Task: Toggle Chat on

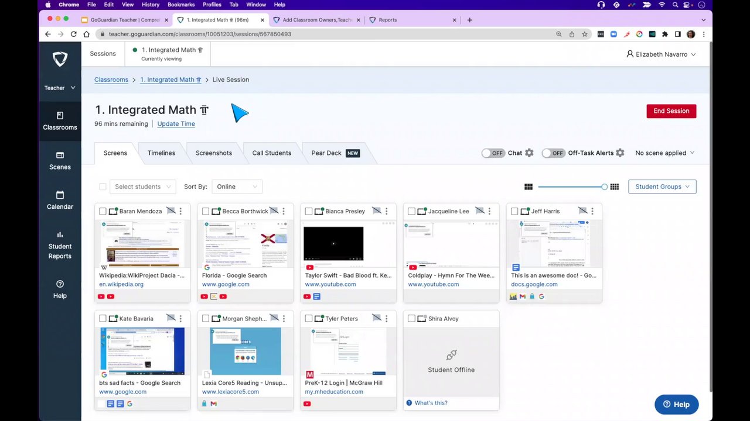Action: (x=493, y=153)
